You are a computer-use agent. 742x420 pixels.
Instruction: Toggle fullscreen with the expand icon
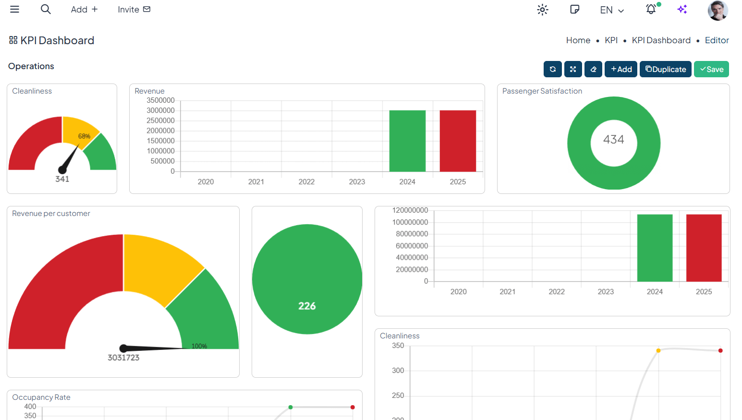click(573, 69)
